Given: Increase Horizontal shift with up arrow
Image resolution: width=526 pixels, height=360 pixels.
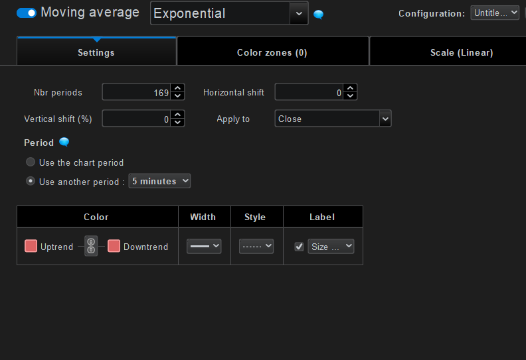Looking at the screenshot, I should pos(350,88).
